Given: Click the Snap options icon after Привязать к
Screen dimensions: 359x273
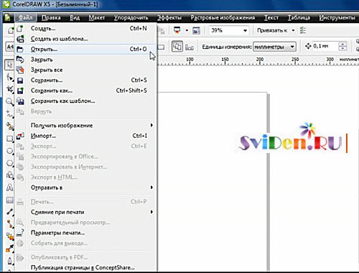Looking at the screenshot, I should tap(303, 30).
